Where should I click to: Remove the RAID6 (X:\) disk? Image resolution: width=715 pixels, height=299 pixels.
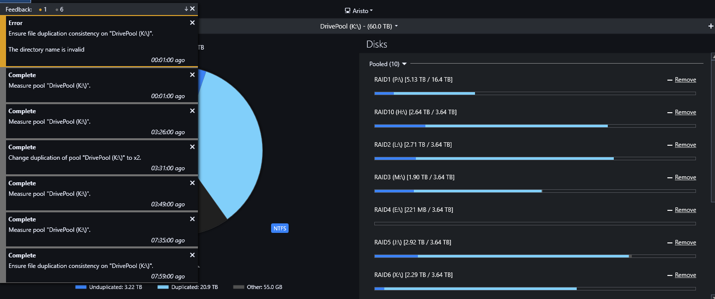[x=685, y=275]
